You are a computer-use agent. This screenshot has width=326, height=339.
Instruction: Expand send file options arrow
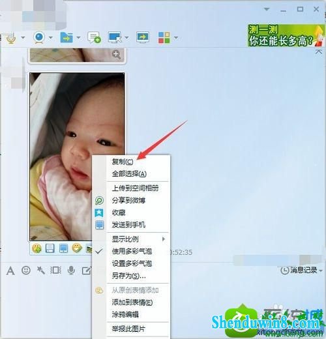click(x=78, y=38)
